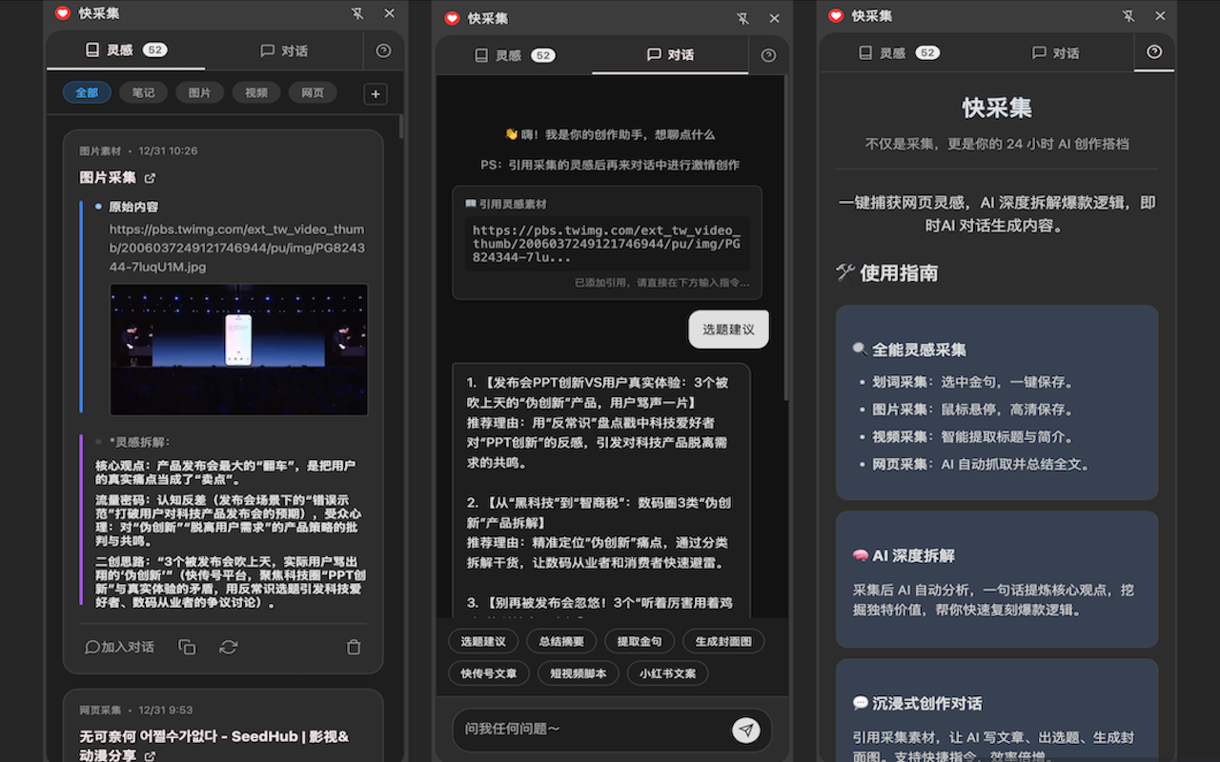This screenshot has width=1220, height=762.
Task: Close the middle 快采集 panel
Action: click(774, 18)
